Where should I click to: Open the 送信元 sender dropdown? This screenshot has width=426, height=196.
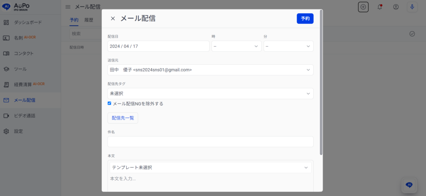pos(210,70)
